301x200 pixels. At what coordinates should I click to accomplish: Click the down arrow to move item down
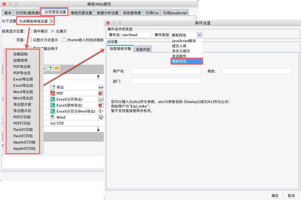tap(98, 129)
